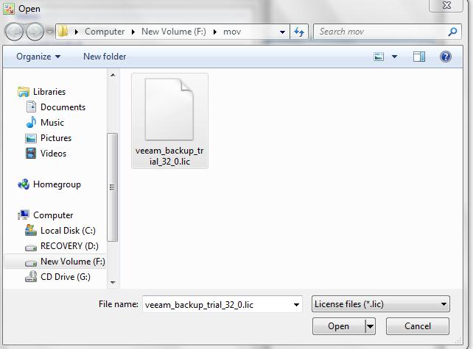Select Libraries in the navigation pane
Screen dimensions: 473x349
[x=49, y=91]
